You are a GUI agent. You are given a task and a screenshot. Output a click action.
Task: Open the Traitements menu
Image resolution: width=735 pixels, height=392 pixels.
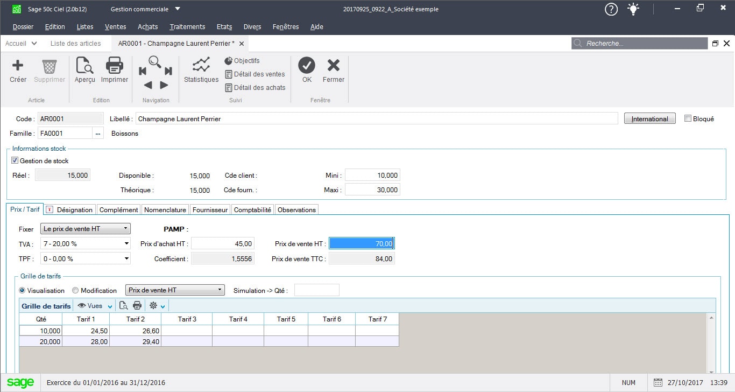(187, 26)
